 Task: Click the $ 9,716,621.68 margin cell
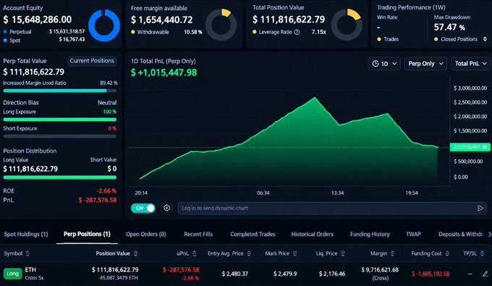(x=380, y=269)
